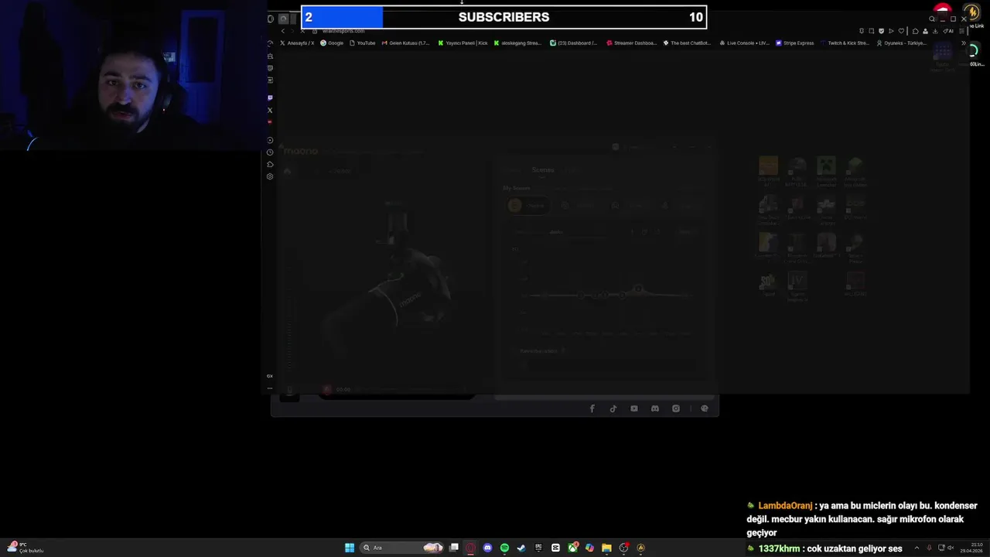This screenshot has width=990, height=557.
Task: Open the Streamer Dashboard bookmark
Action: pyautogui.click(x=632, y=43)
